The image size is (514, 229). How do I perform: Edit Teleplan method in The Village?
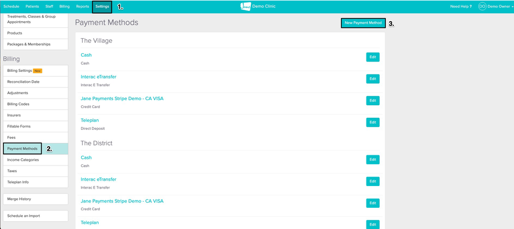[x=372, y=122]
